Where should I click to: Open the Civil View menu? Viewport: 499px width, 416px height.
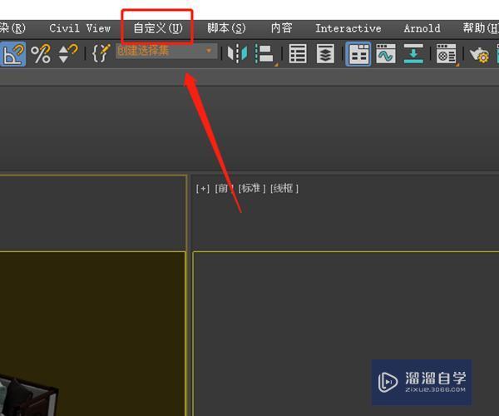[x=80, y=28]
